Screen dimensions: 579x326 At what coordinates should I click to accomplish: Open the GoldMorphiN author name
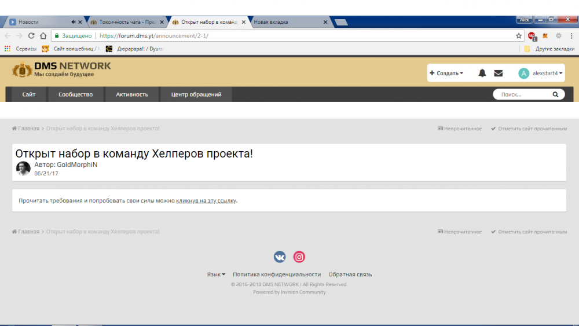pyautogui.click(x=77, y=164)
